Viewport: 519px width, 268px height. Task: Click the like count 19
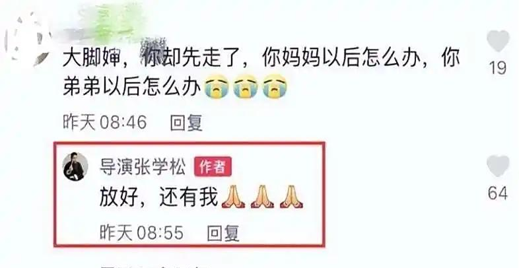498,68
